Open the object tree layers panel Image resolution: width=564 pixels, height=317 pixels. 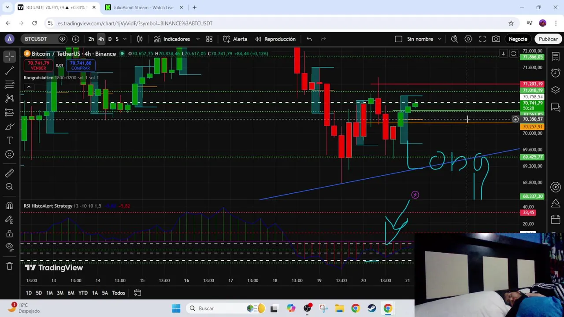(x=556, y=90)
